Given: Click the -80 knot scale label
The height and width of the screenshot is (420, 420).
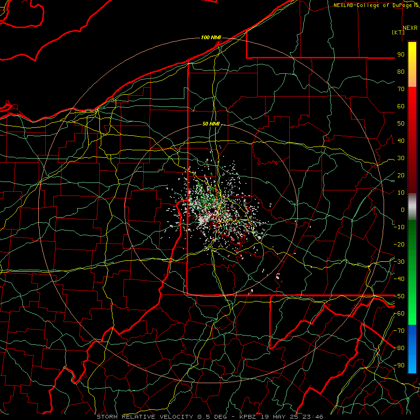Looking at the screenshot, I should click(399, 348).
